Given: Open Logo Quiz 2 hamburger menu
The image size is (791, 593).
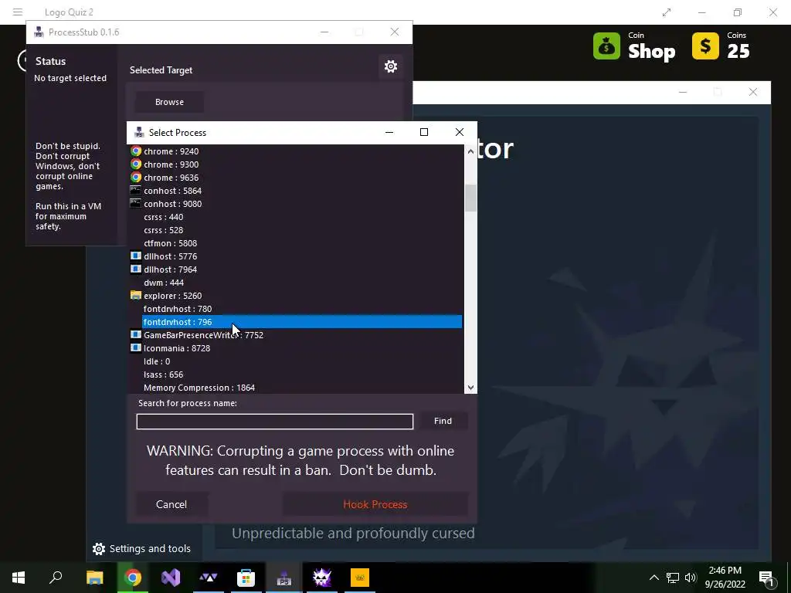Looking at the screenshot, I should click(18, 12).
